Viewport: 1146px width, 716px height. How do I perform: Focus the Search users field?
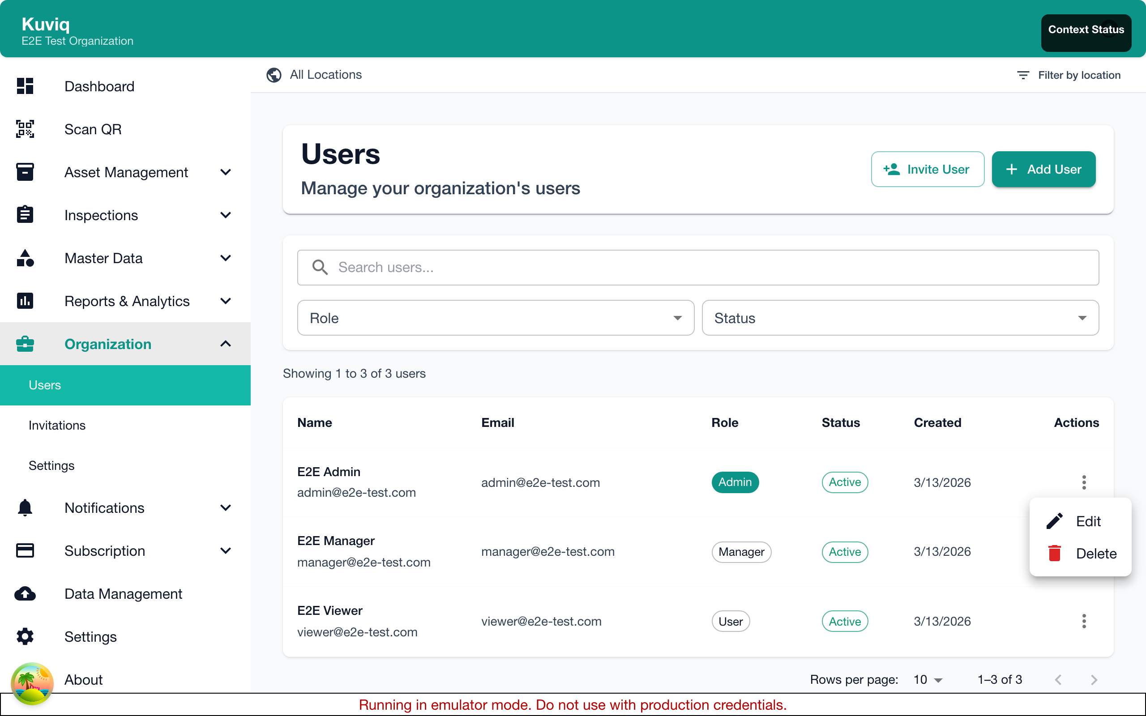tap(698, 268)
